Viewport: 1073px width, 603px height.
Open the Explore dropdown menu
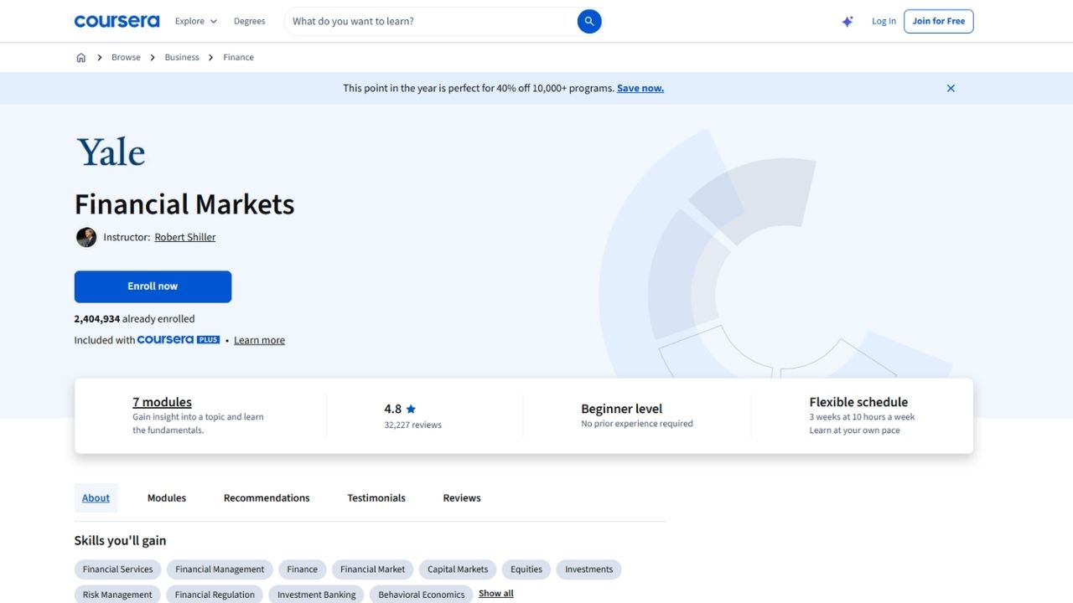pyautogui.click(x=195, y=21)
